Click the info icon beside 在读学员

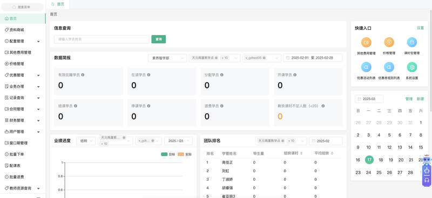pyautogui.click(x=148, y=75)
